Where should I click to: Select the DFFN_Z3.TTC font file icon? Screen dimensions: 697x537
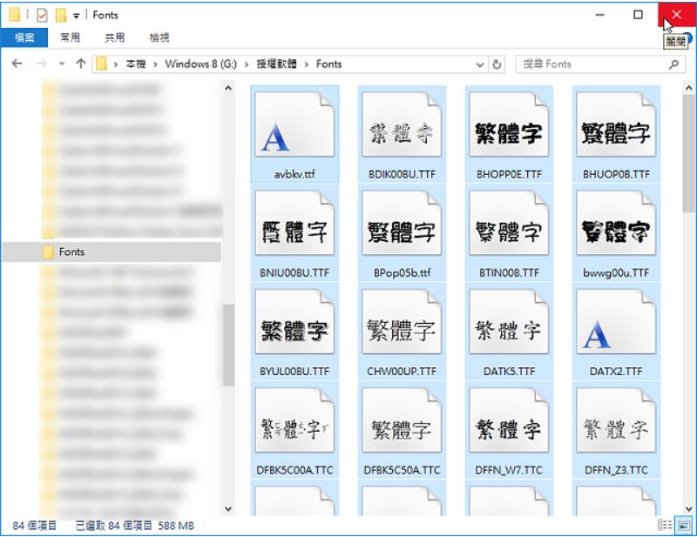616,420
